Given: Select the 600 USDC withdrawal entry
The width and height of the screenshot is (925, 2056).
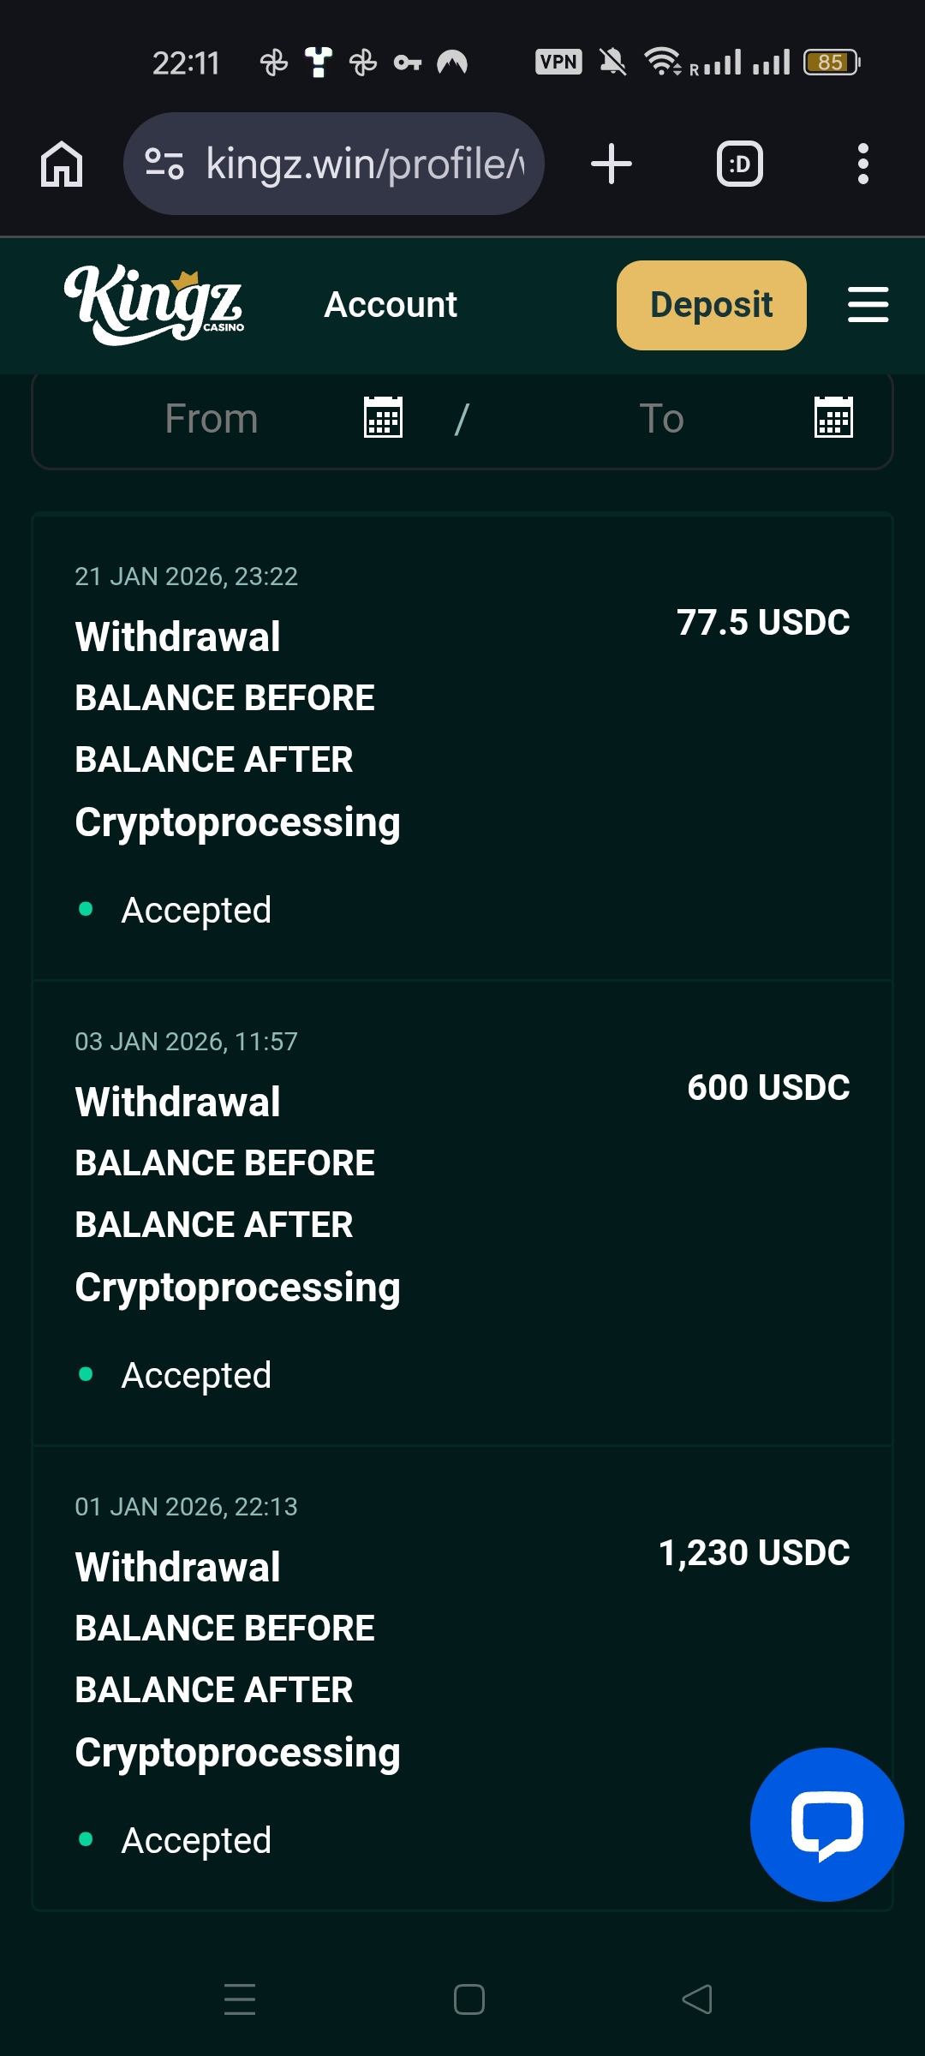Looking at the screenshot, I should (462, 1210).
